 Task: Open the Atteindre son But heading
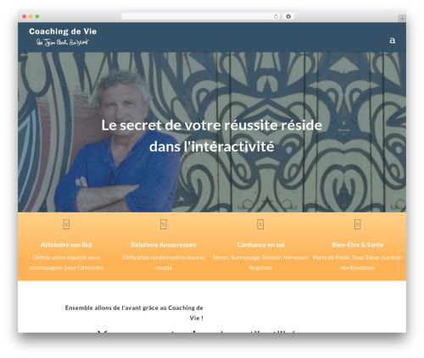coord(66,245)
